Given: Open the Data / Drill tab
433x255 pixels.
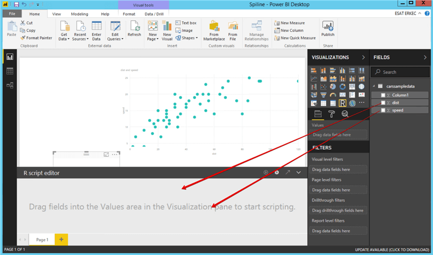Looking at the screenshot, I should pos(152,14).
